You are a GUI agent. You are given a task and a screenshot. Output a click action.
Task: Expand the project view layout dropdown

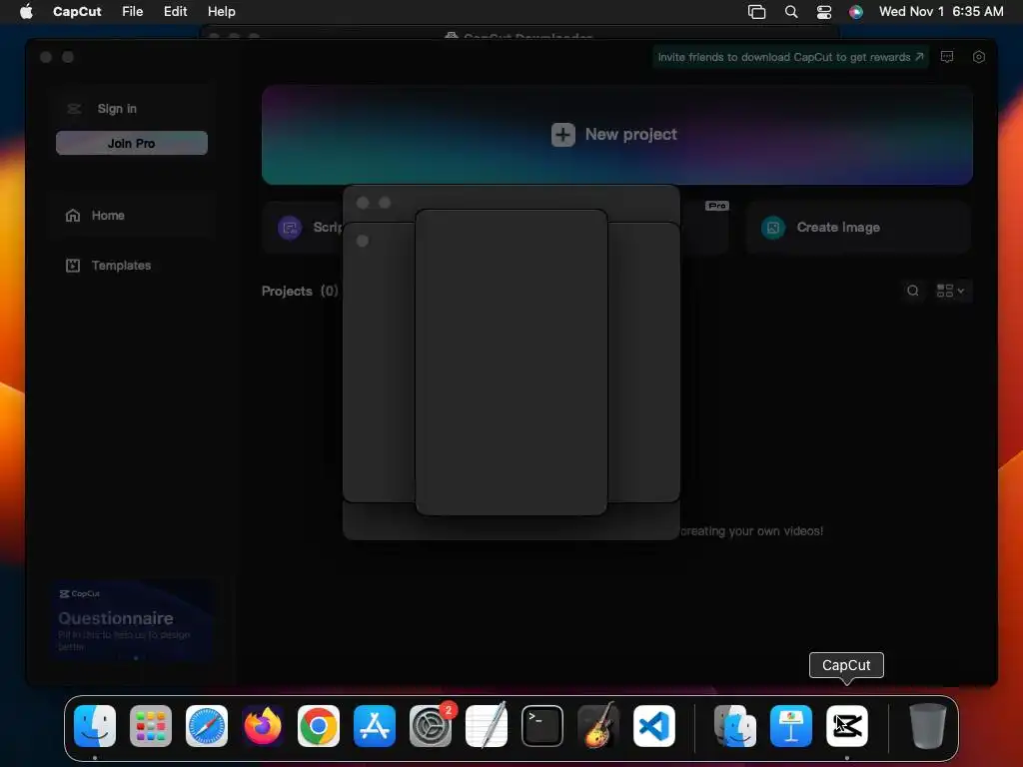point(951,291)
